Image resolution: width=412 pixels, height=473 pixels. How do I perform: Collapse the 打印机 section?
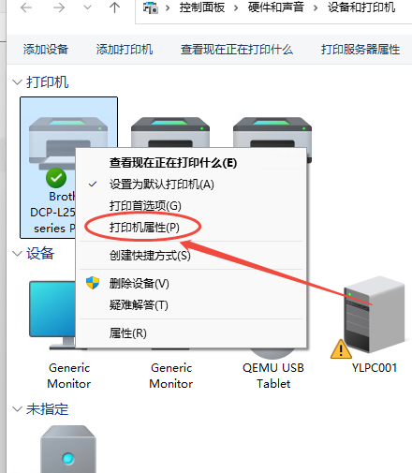(x=17, y=82)
